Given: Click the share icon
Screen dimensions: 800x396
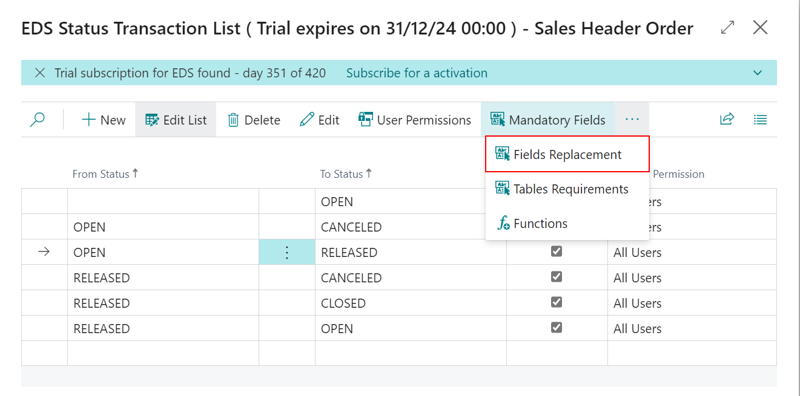Looking at the screenshot, I should coord(727,120).
